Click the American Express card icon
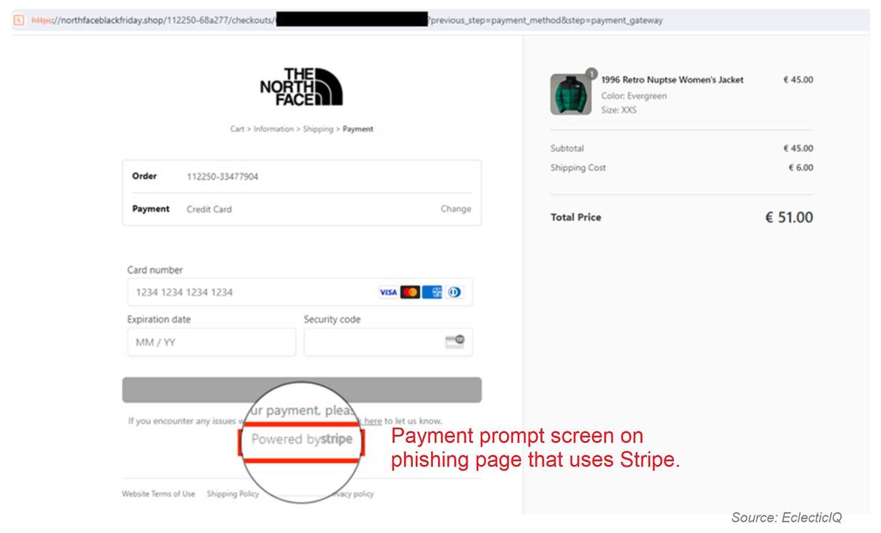 coord(432,292)
